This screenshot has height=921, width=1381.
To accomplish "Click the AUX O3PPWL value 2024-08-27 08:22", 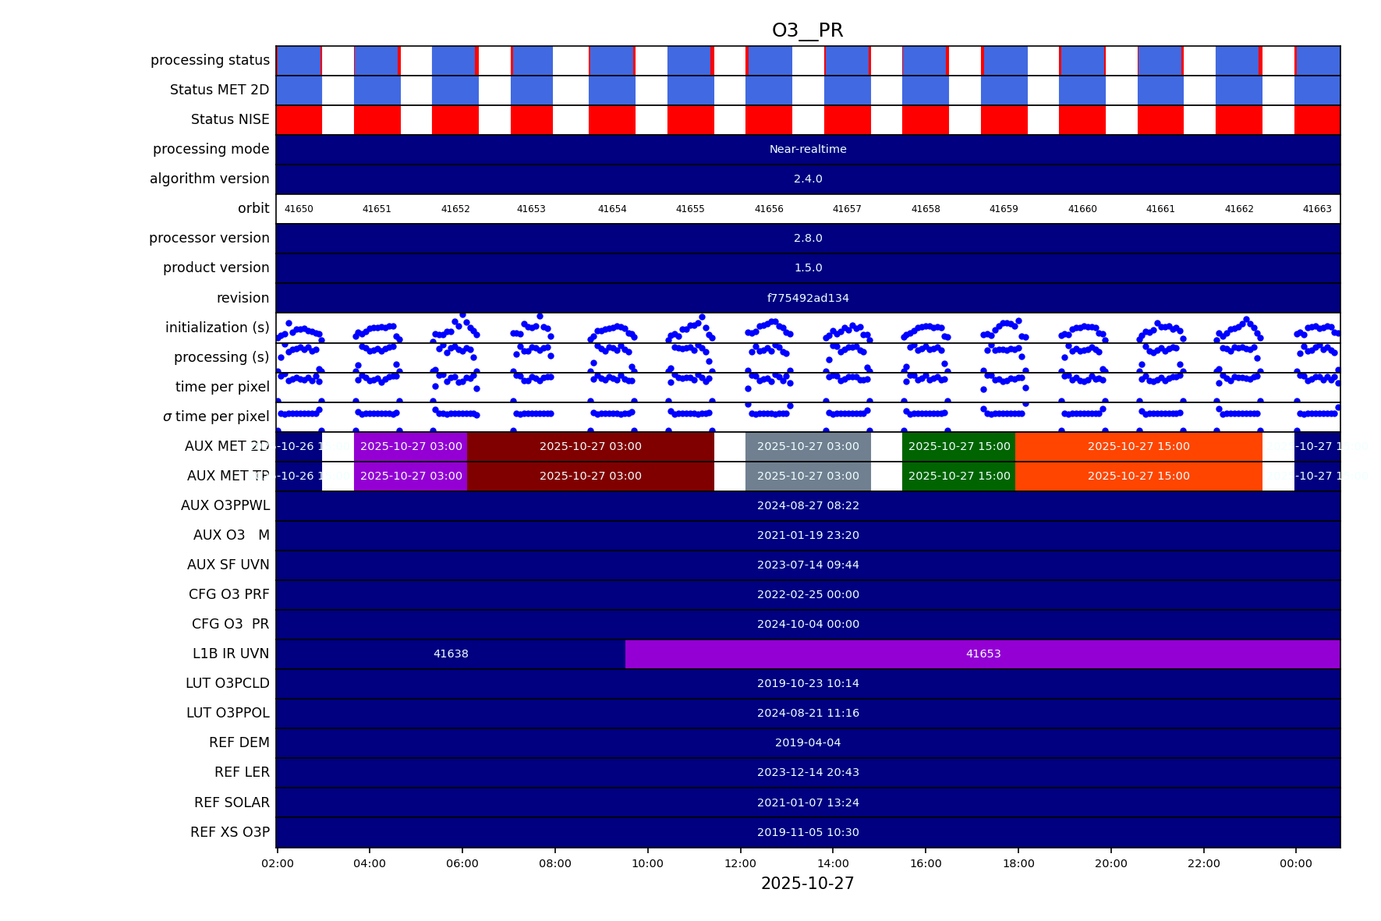I will tap(808, 506).
